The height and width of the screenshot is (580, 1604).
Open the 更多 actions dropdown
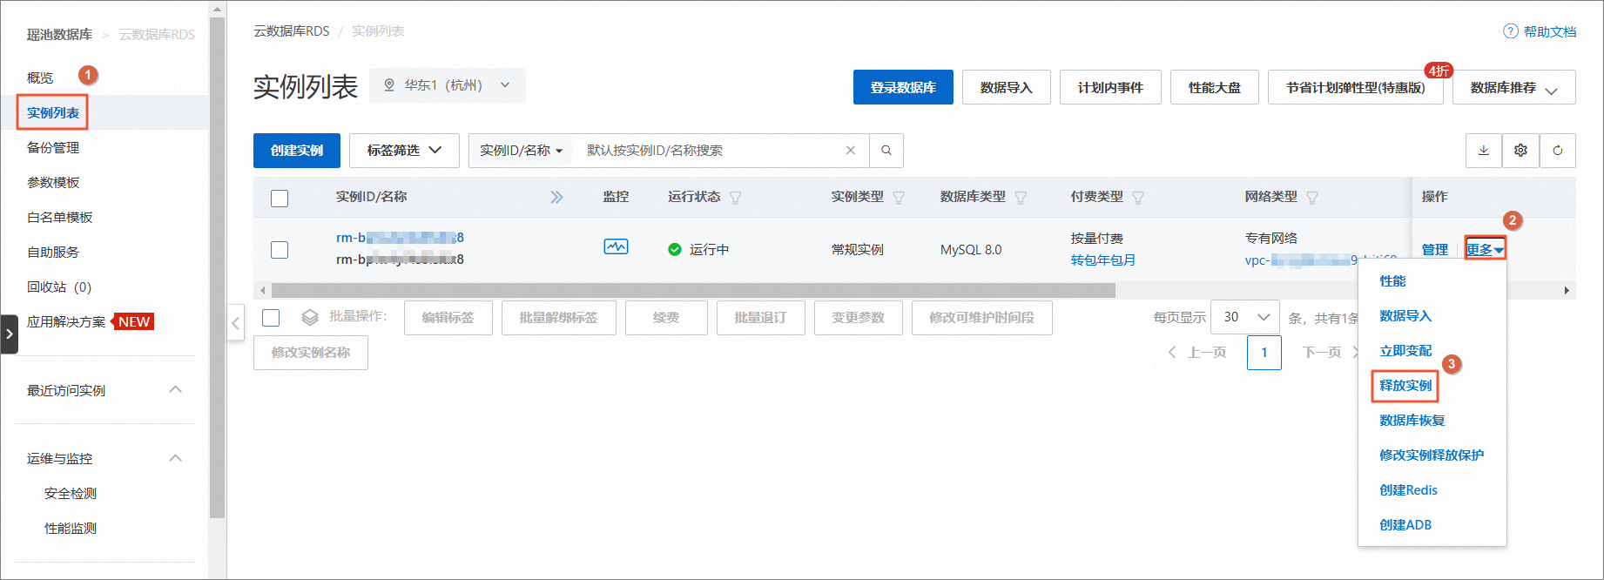point(1485,250)
